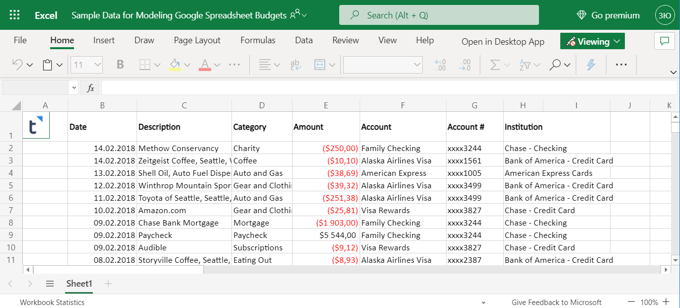Open the Viewing mode dropdown
This screenshot has width=680, height=308.
(592, 41)
